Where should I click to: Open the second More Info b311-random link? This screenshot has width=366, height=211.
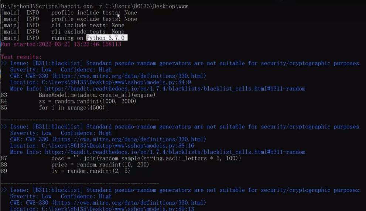coord(175,152)
